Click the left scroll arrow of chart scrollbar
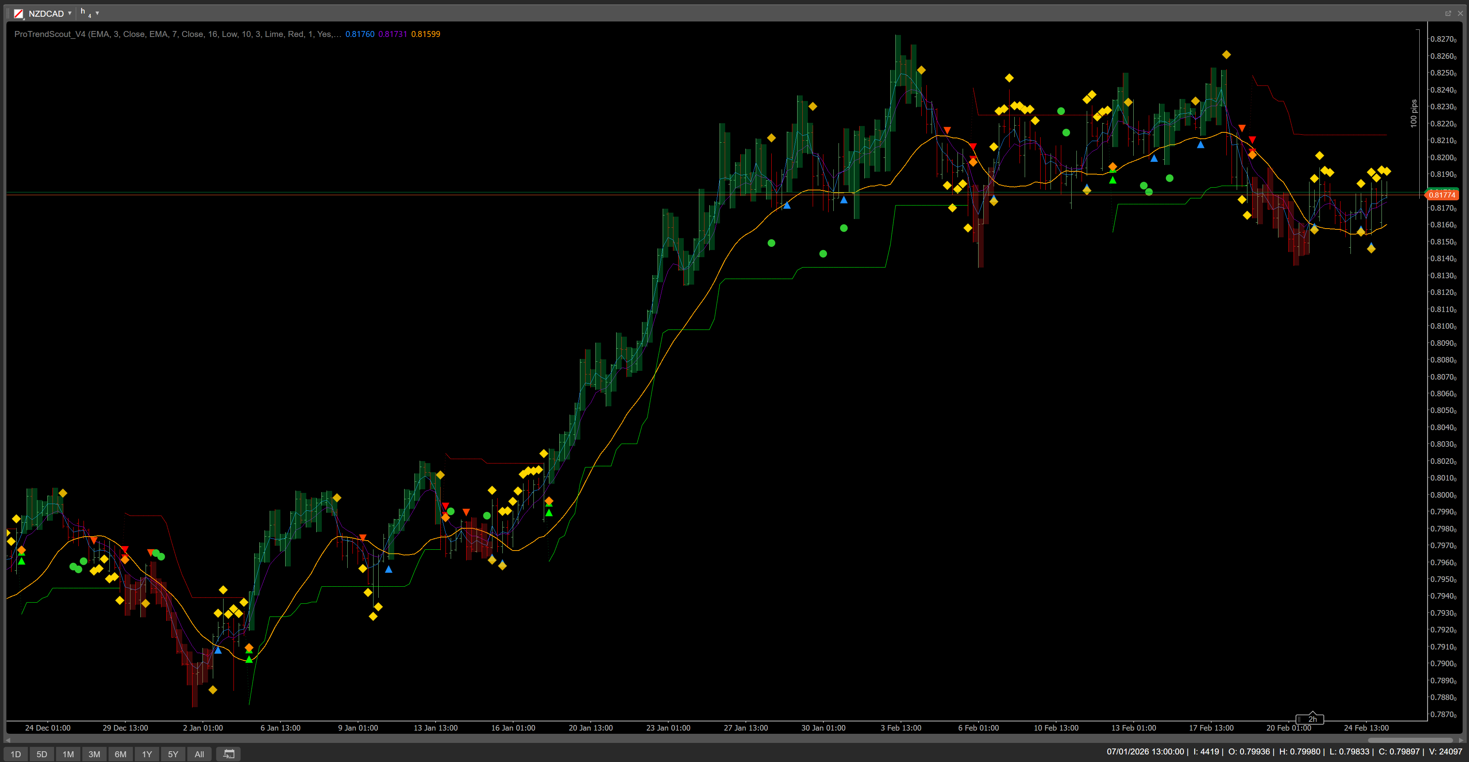Viewport: 1469px width, 762px height. click(8, 740)
